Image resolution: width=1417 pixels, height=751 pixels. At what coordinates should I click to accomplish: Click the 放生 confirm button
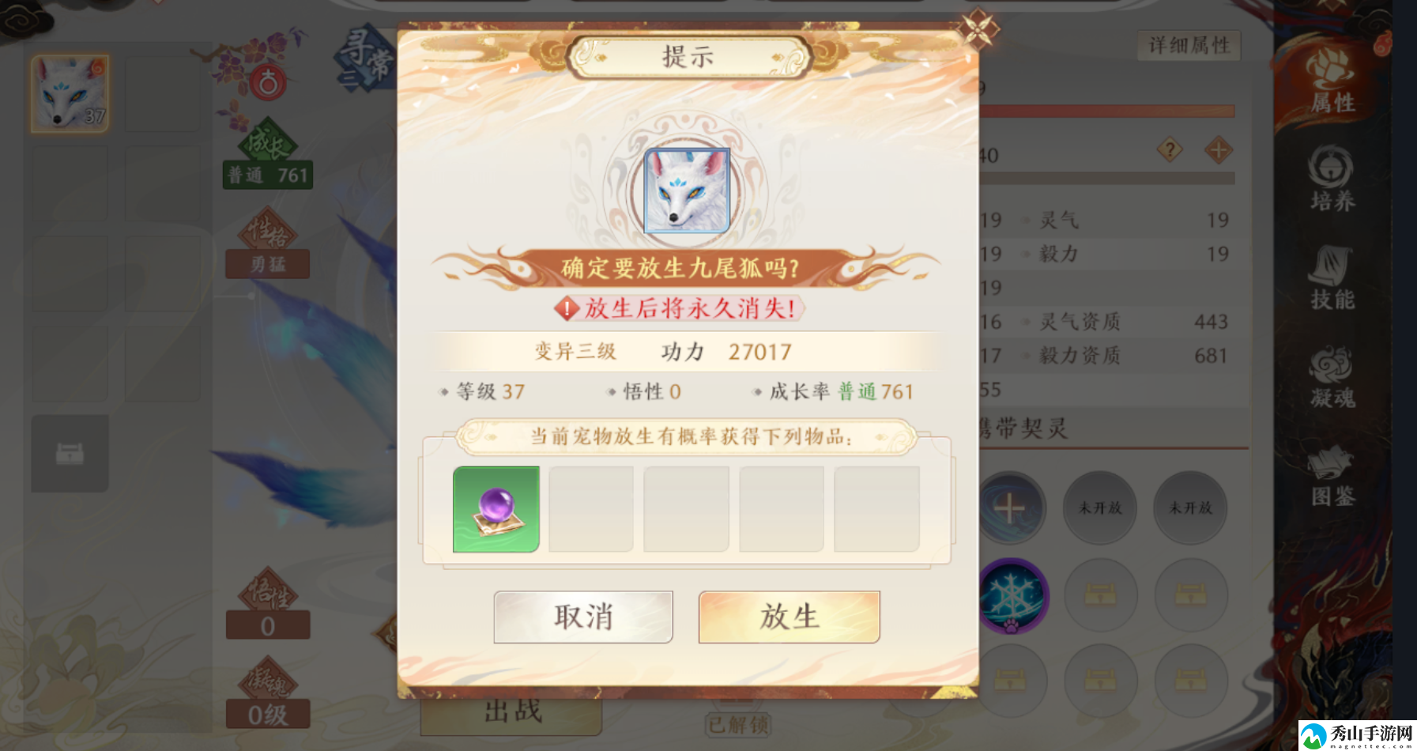[x=789, y=617]
